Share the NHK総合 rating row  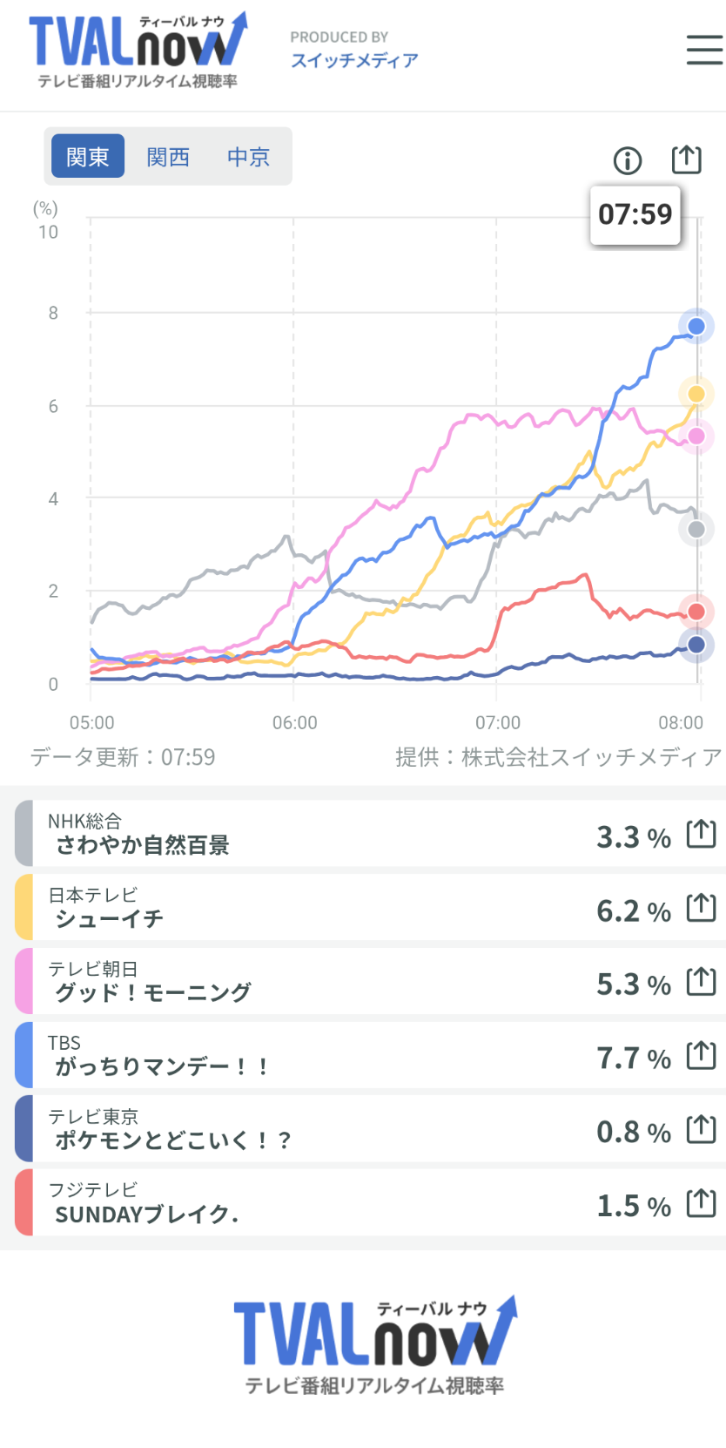tap(701, 835)
